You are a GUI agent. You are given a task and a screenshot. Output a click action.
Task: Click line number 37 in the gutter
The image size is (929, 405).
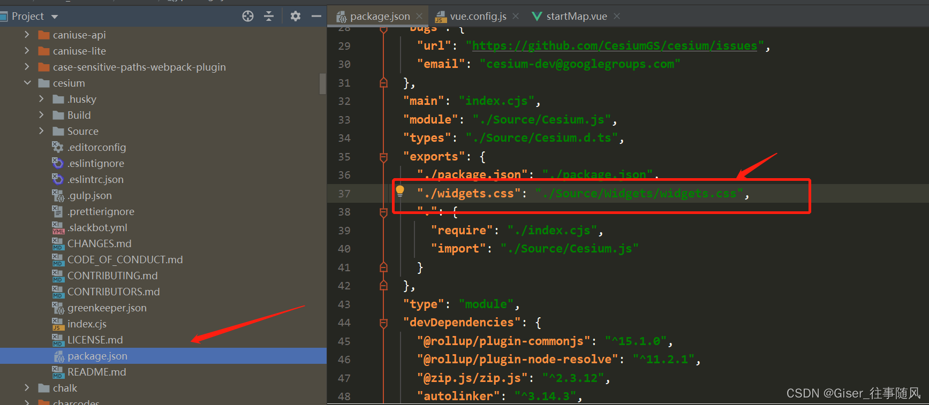pyautogui.click(x=344, y=194)
